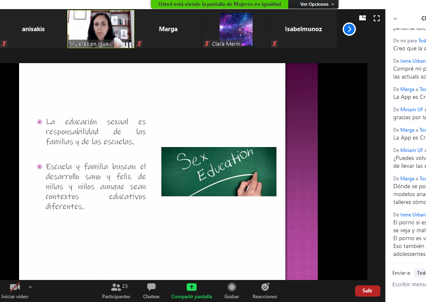Click the muted microphone icon on Isabelmunoz tile

point(275,44)
